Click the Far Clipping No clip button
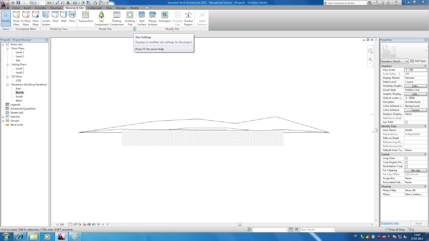Screen dimensions: 429x241 pos(416,170)
